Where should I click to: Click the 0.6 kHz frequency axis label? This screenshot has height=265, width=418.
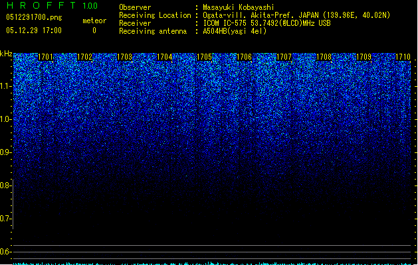[5, 252]
